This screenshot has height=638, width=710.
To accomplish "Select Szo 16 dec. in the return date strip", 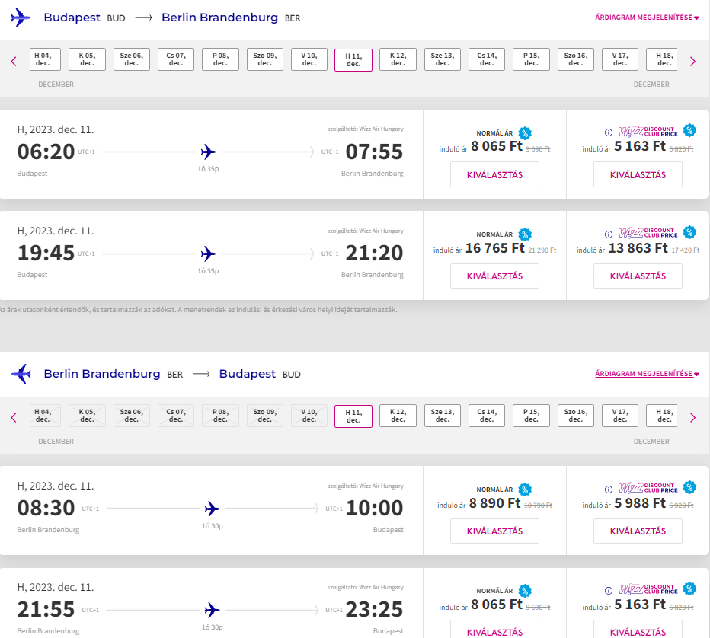I will tap(575, 416).
